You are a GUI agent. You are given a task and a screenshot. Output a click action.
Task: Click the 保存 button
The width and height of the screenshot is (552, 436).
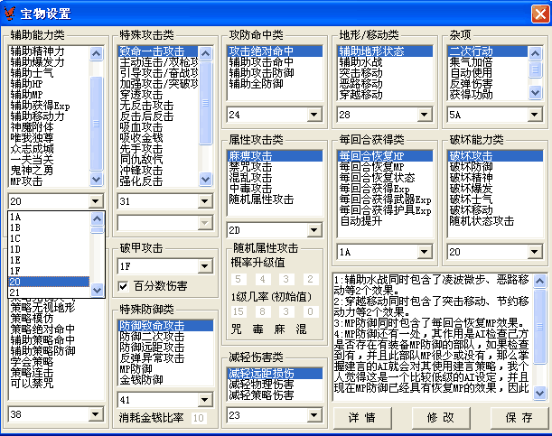(x=519, y=417)
